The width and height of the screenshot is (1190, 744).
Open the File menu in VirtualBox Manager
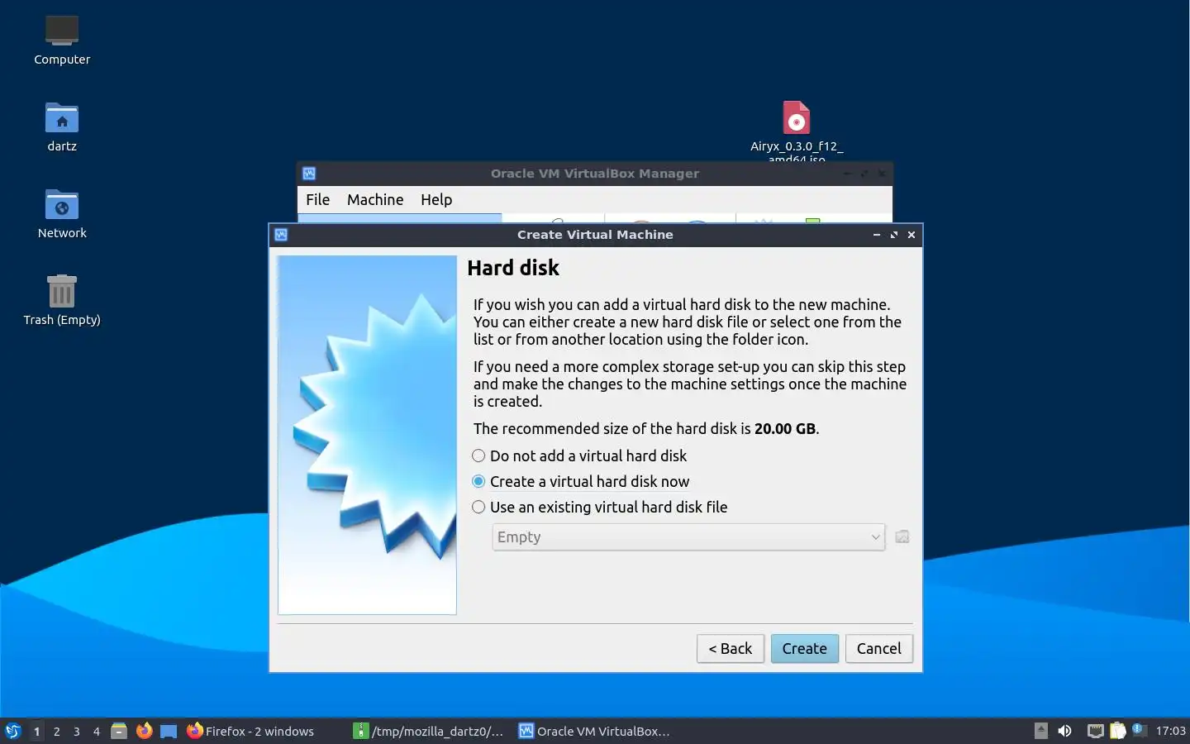pos(317,199)
